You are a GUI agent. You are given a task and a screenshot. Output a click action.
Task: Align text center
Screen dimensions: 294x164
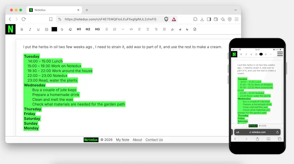click(x=148, y=29)
